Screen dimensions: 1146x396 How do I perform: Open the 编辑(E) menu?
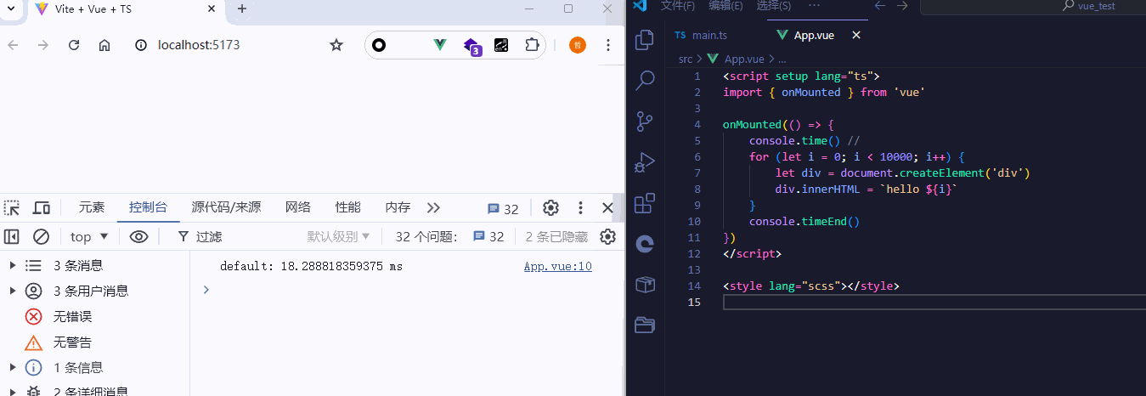coord(725,6)
